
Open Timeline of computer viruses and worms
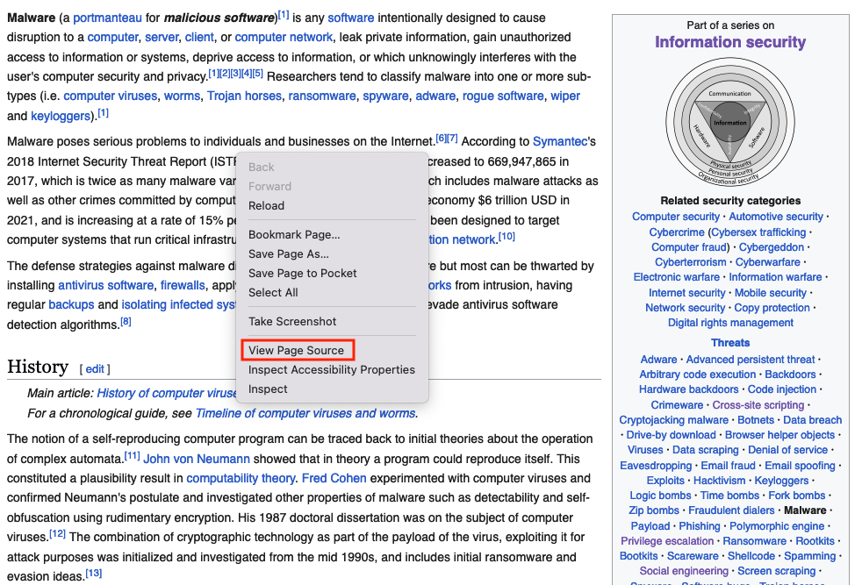tap(305, 414)
